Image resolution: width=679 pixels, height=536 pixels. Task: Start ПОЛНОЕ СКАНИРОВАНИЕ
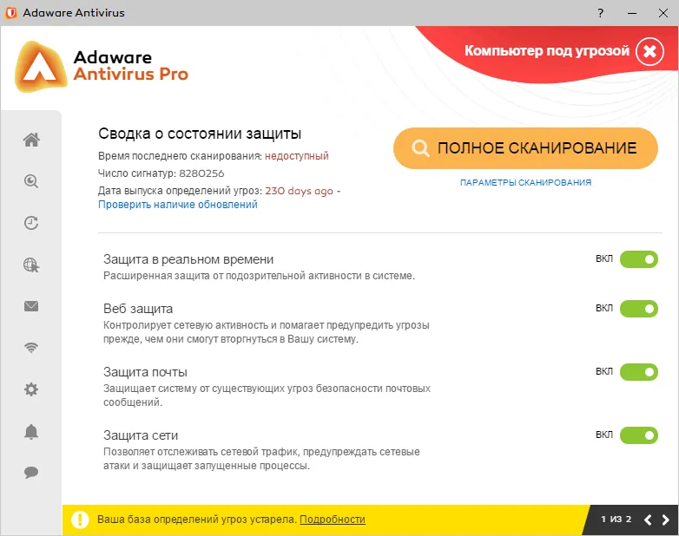pos(525,148)
